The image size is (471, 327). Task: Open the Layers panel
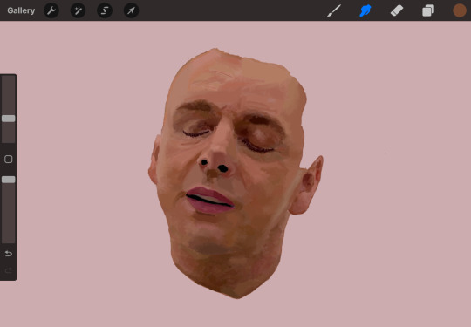[x=428, y=10]
